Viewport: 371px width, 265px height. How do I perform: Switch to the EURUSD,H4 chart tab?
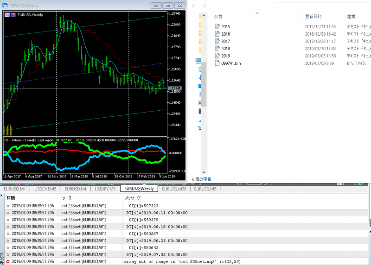tap(76, 189)
